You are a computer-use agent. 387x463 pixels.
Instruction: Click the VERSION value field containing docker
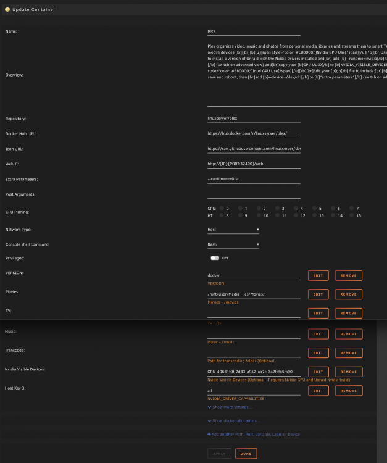[254, 275]
